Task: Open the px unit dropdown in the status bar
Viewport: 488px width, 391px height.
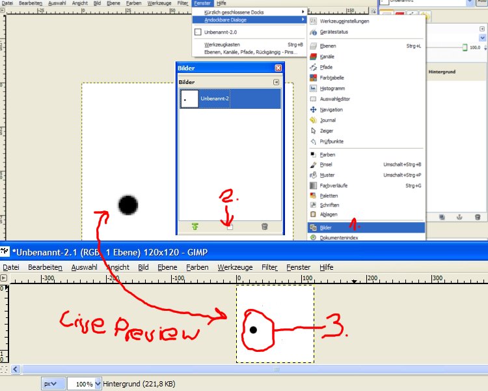Action: pyautogui.click(x=53, y=384)
